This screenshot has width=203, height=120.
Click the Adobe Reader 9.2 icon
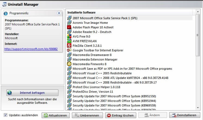click(x=69, y=32)
